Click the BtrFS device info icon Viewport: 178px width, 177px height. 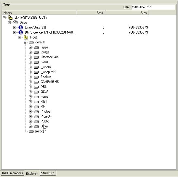21,32
